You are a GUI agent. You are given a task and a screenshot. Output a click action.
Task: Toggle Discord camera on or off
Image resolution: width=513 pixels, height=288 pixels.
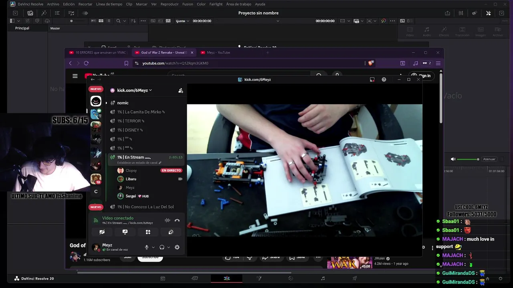(102, 232)
